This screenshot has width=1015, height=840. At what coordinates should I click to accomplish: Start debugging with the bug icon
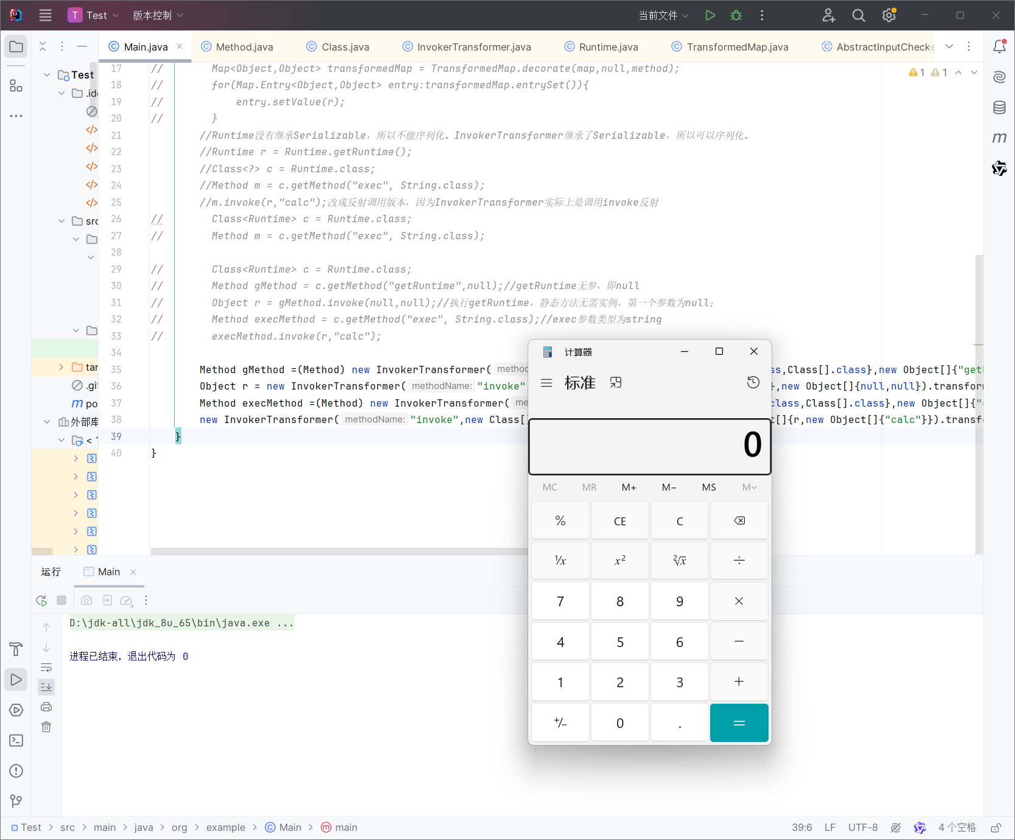click(736, 15)
